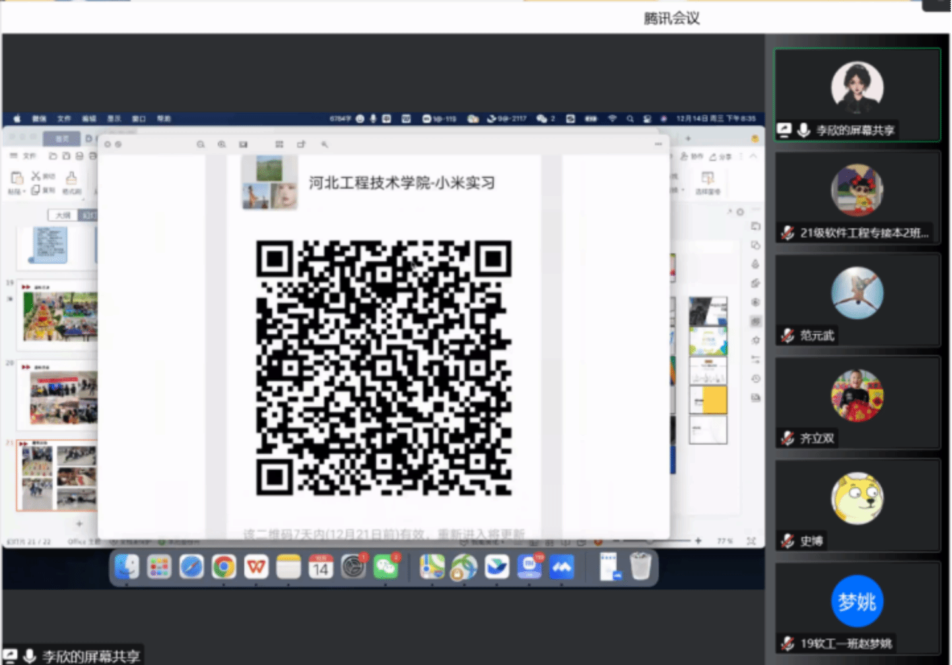
Task: Switch to the 大纲 outline tab
Action: pyautogui.click(x=63, y=215)
